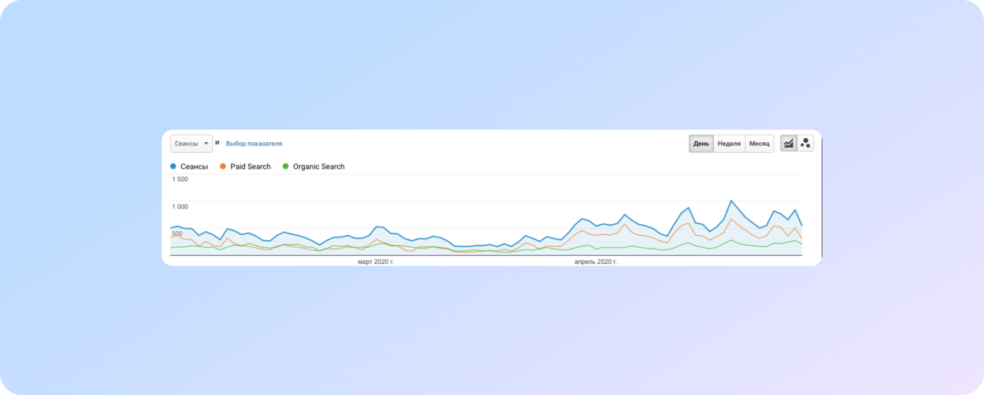
Task: Open the Сеансы metric dropdown
Action: coord(191,143)
